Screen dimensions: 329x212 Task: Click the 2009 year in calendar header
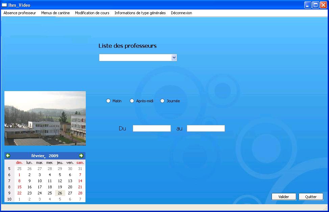click(x=53, y=156)
